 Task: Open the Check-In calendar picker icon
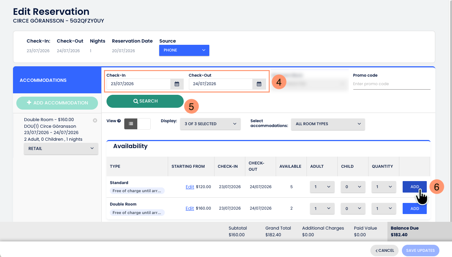[177, 84]
